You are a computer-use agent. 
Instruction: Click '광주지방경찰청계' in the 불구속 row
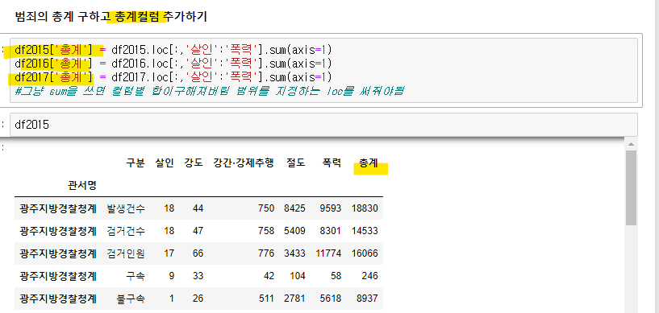[x=58, y=299]
